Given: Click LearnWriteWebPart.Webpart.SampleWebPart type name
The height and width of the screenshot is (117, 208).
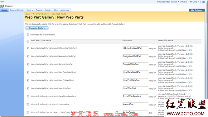Looking at the screenshot, I should coord(52,64).
